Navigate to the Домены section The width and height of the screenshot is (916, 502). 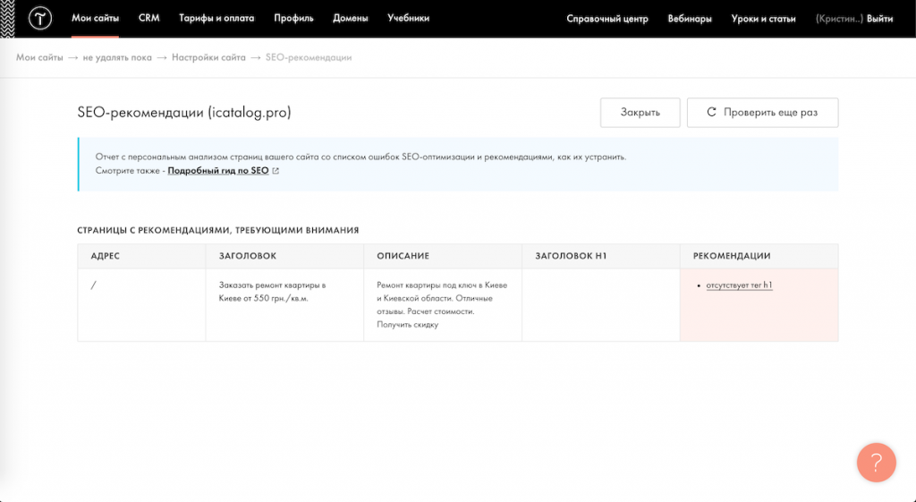click(x=351, y=18)
